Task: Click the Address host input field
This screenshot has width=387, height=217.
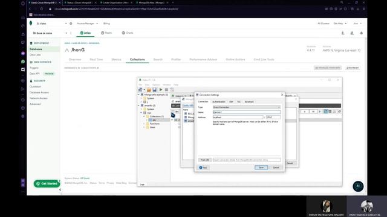Action: click(238, 118)
